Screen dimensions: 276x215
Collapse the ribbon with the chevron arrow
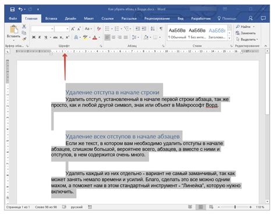pyautogui.click(x=266, y=46)
